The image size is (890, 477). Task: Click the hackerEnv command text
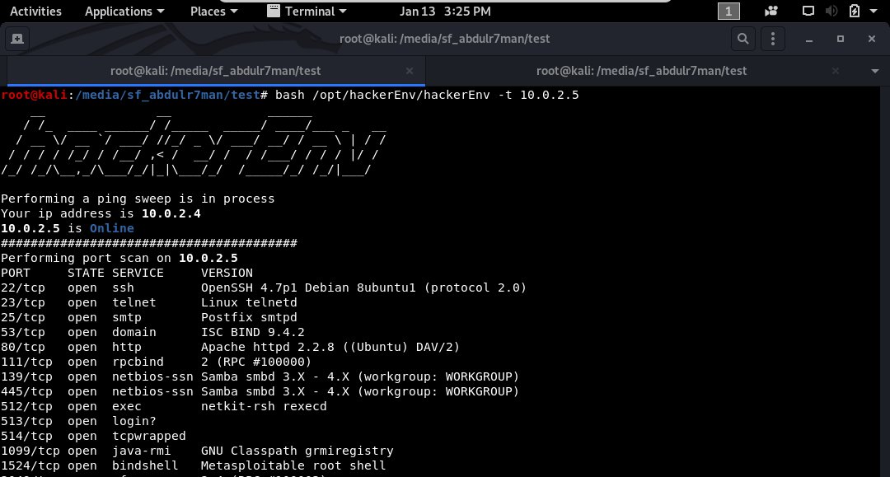point(427,95)
